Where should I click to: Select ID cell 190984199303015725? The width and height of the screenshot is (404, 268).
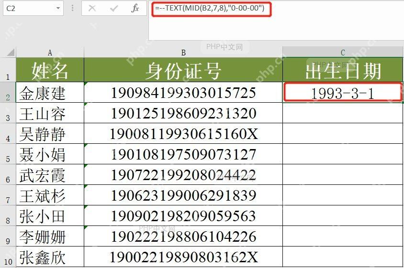(x=183, y=92)
